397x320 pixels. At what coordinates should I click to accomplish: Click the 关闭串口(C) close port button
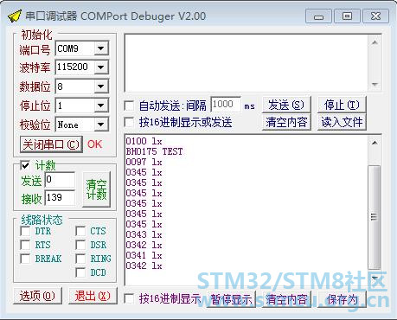51,144
